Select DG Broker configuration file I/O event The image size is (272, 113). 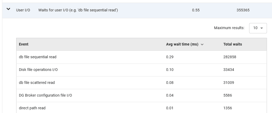[x=45, y=95]
